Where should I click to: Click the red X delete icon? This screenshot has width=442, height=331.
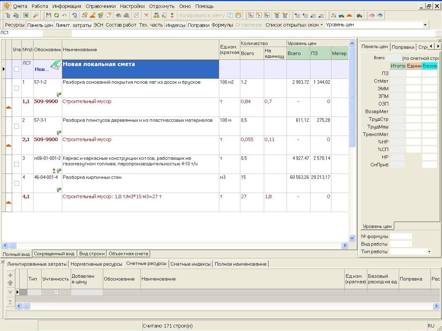[x=146, y=15]
